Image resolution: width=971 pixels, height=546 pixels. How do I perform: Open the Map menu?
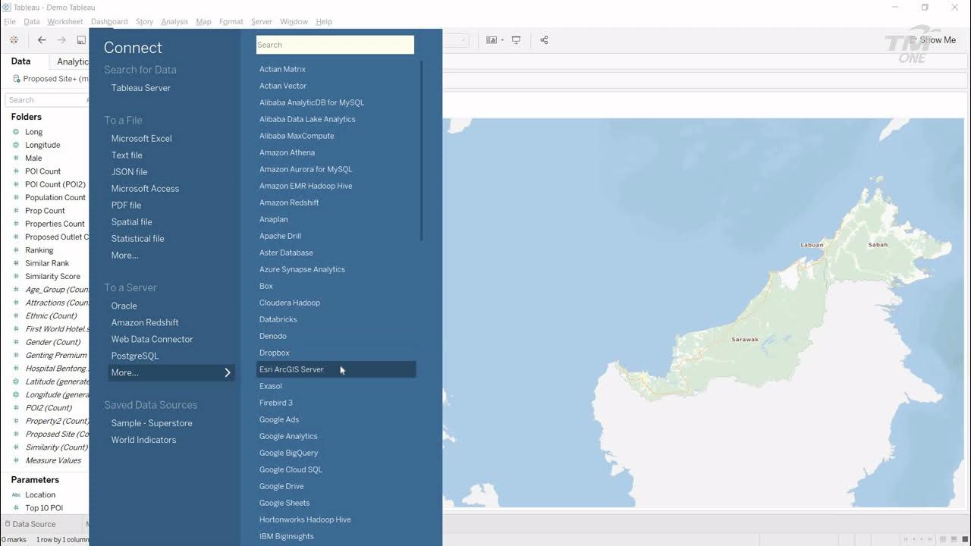coord(203,21)
